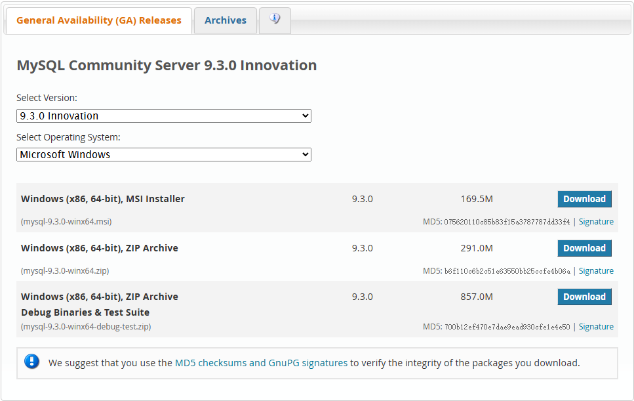
Task: Click the Windows (x86, 64-bit), MSI Installer title
Action: click(103, 199)
